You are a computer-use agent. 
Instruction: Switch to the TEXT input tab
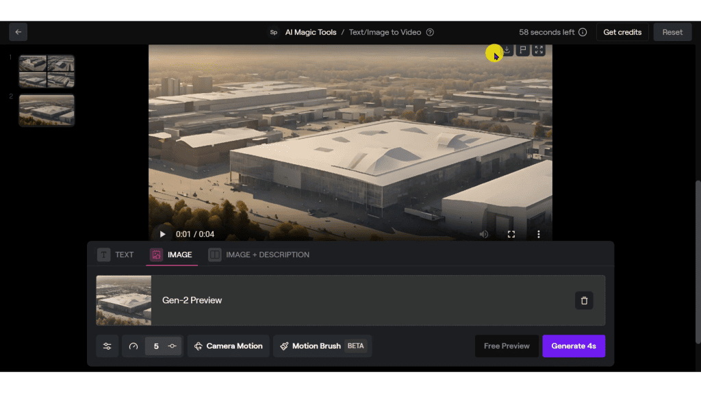(x=116, y=254)
